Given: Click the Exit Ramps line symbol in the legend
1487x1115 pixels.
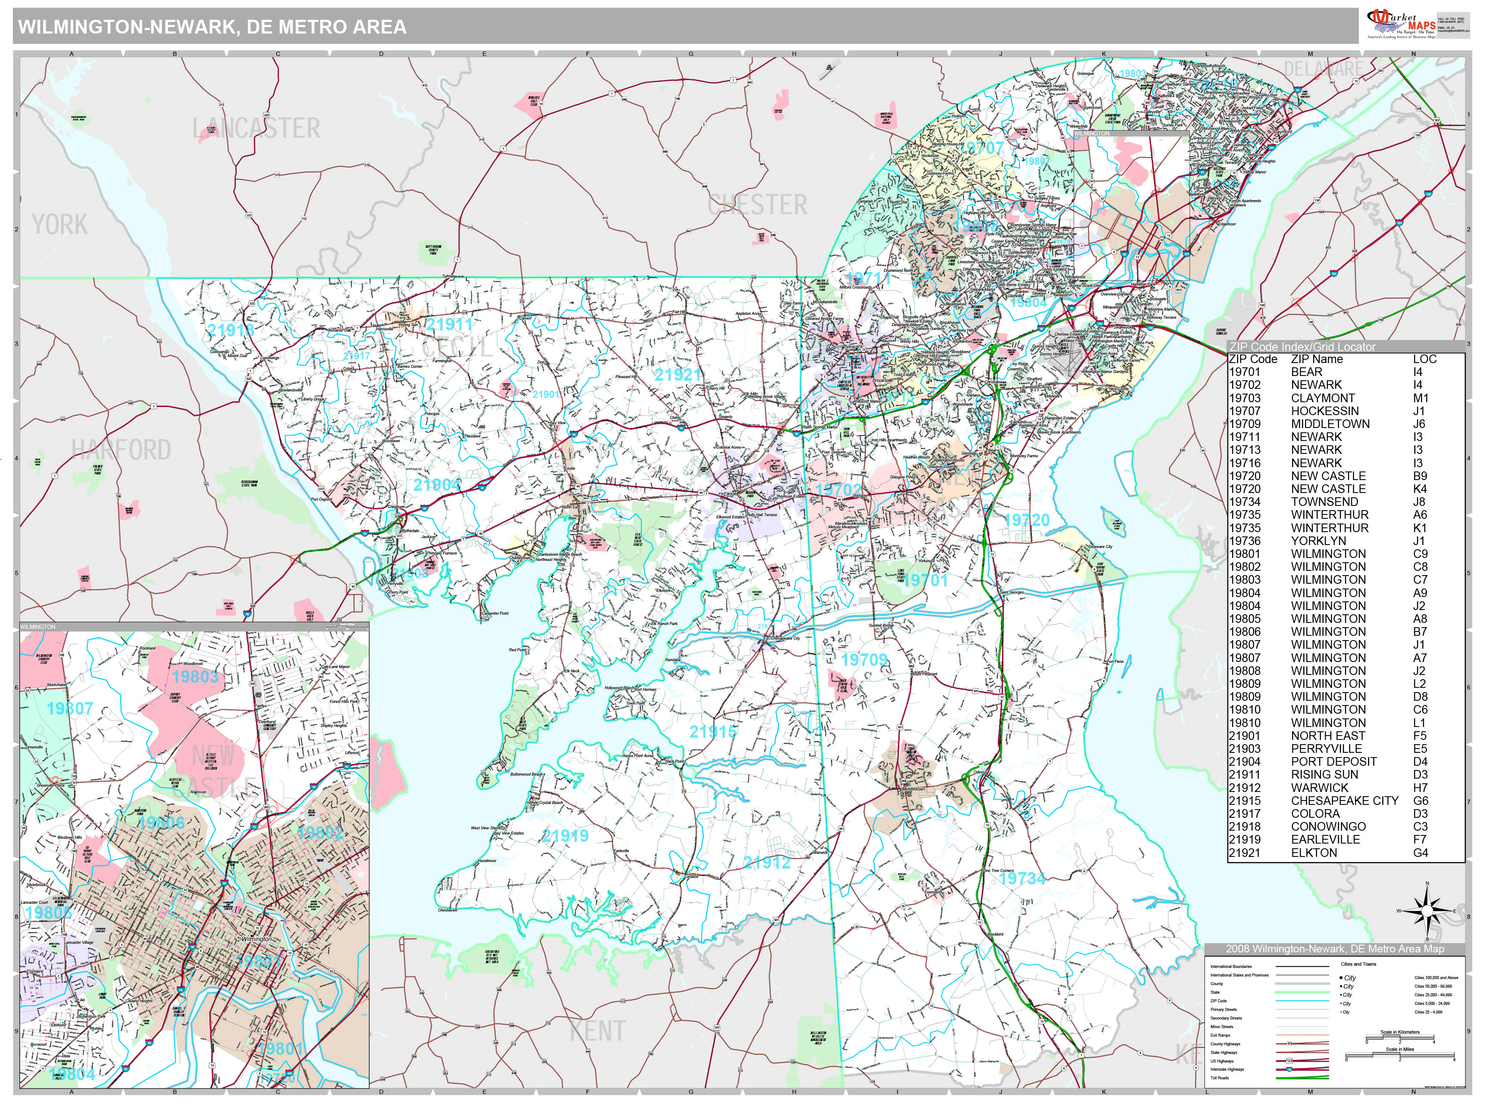Looking at the screenshot, I should click(1302, 1035).
